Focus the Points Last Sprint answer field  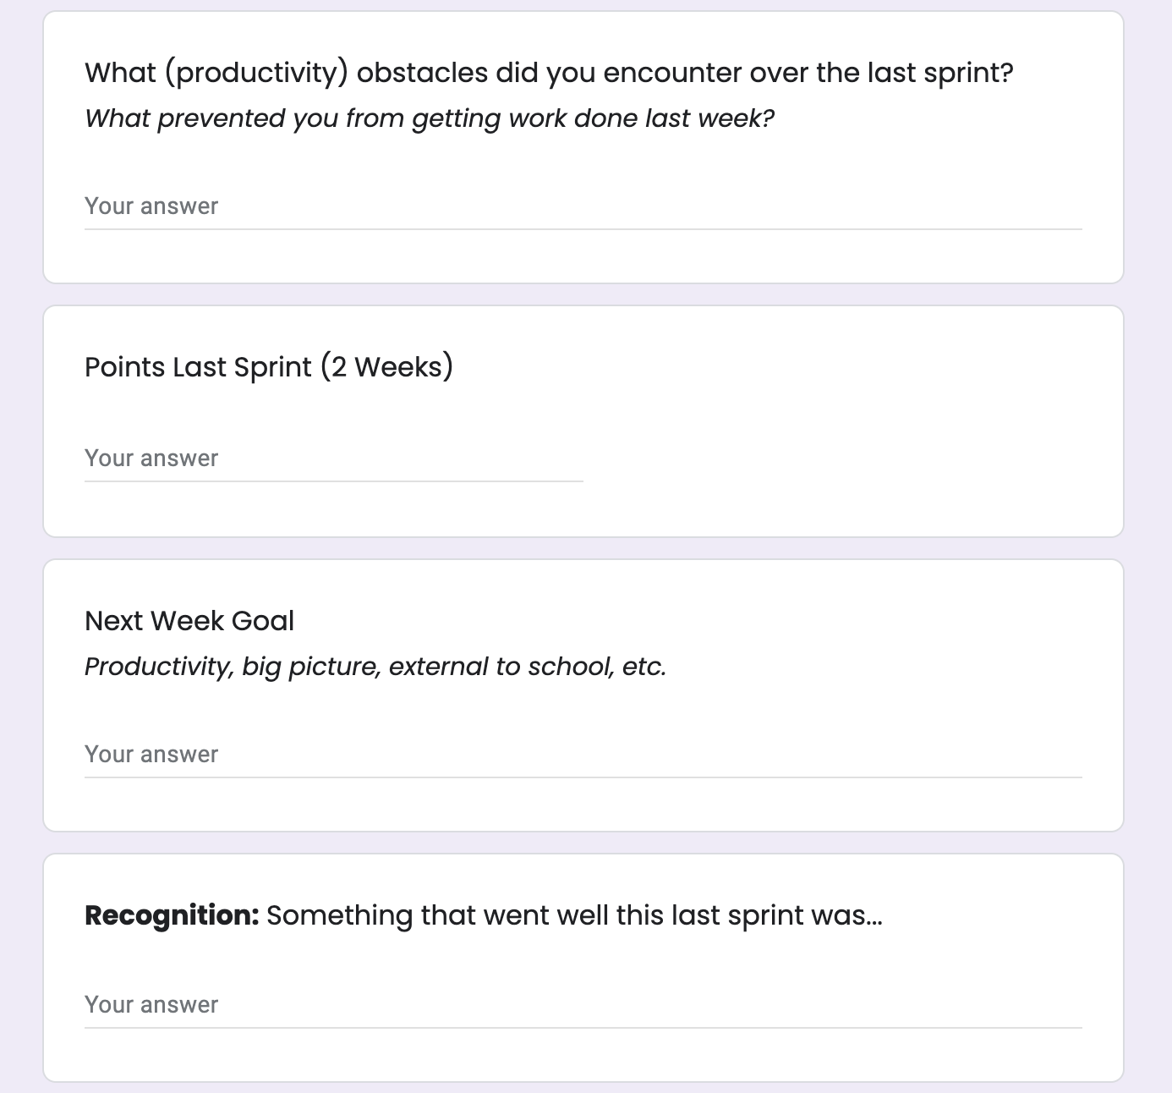[x=334, y=459]
